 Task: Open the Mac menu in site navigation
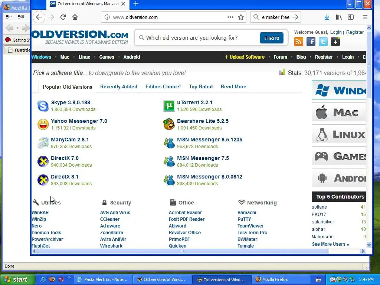pyautogui.click(x=65, y=57)
